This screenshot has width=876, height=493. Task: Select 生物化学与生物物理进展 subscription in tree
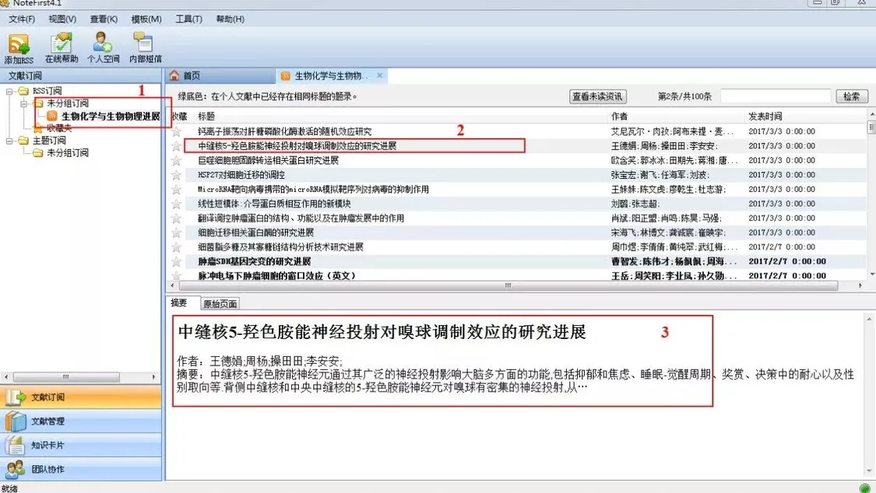(x=110, y=116)
